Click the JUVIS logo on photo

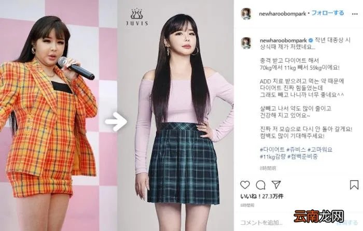pos(137,17)
